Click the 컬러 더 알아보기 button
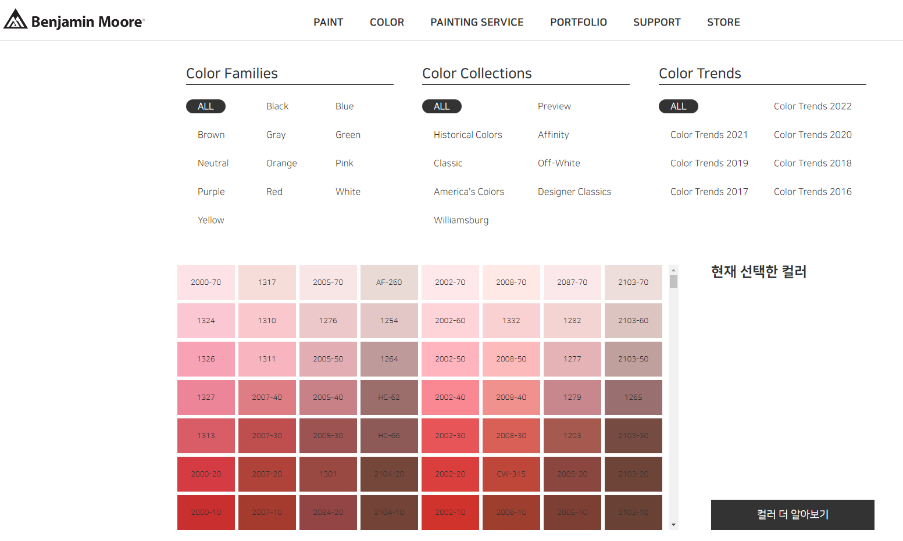The image size is (903, 541). [x=793, y=515]
